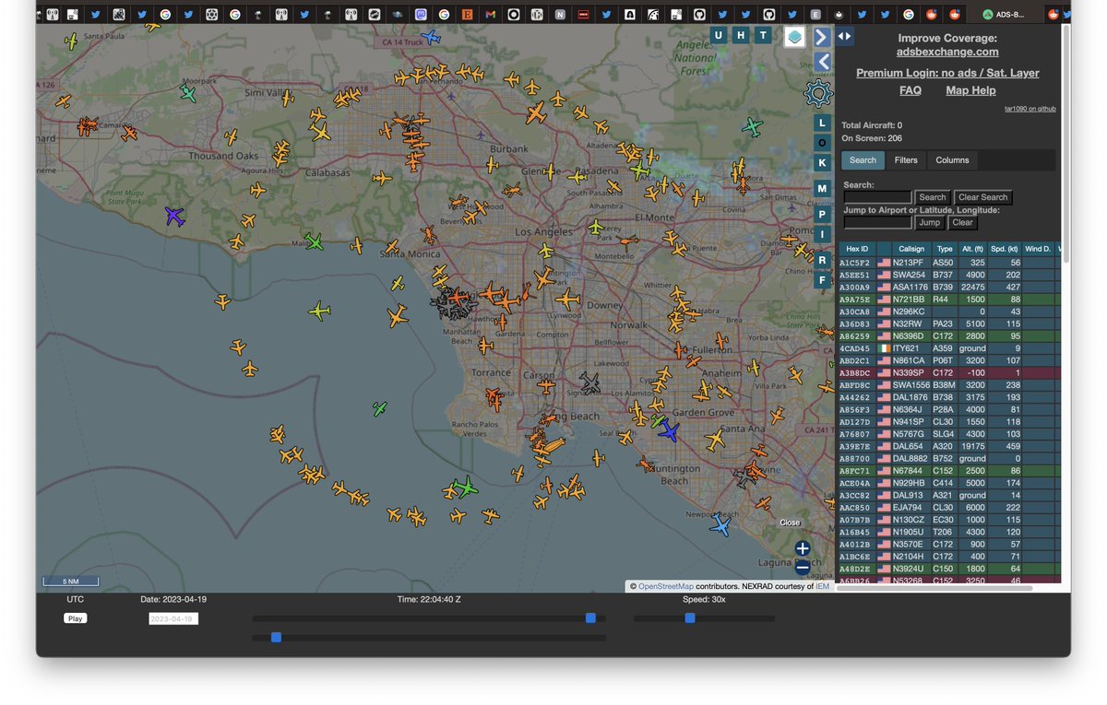Open the FAQ link
The image size is (1107, 705).
[x=911, y=90]
